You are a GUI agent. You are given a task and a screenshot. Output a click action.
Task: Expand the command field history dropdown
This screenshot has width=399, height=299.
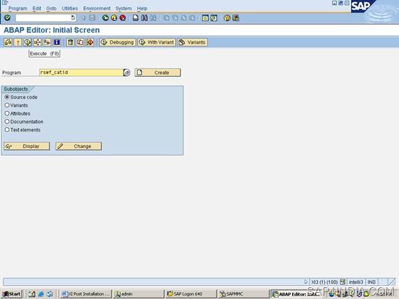click(73, 18)
